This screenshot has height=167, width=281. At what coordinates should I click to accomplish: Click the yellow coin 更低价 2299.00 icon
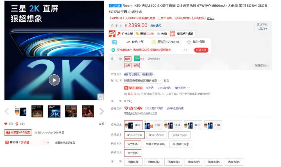pyautogui.click(x=154, y=42)
